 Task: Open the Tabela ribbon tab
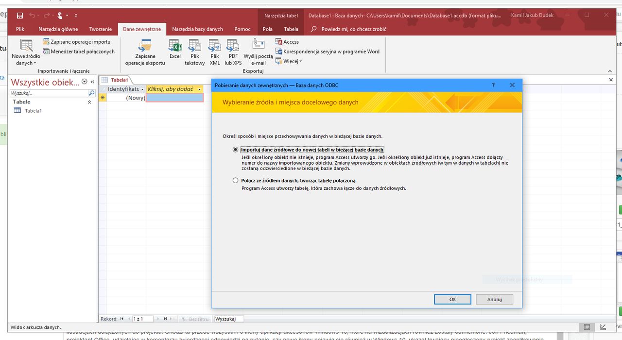click(x=291, y=29)
